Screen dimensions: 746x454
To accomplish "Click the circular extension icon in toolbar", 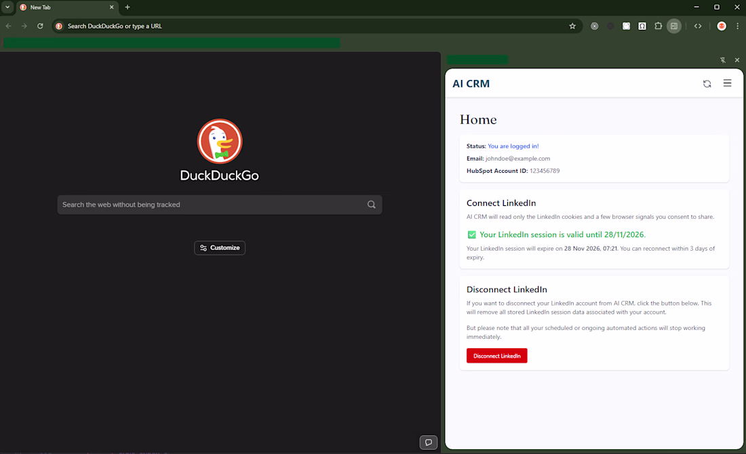I will 594,26.
